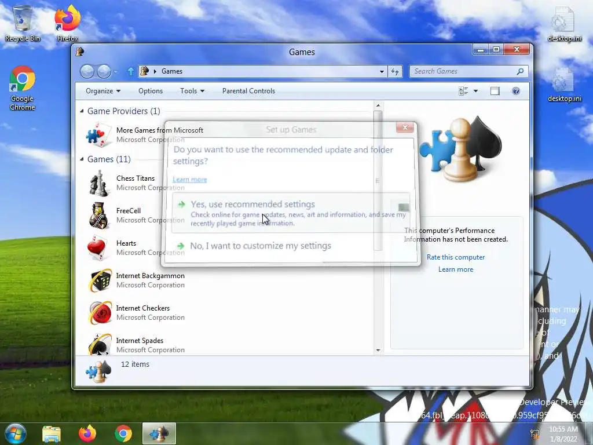Select the upper desktop.ini file icon

(564, 23)
